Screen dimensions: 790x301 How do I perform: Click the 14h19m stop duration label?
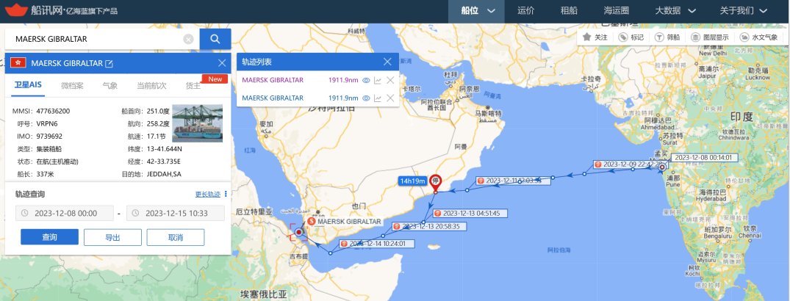tap(412, 181)
